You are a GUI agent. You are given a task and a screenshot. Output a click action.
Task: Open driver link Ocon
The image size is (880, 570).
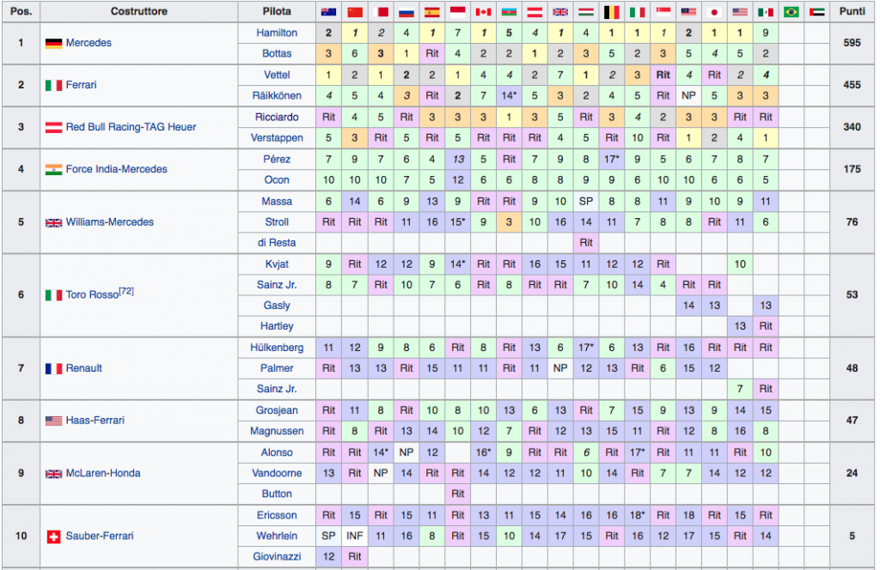tap(277, 179)
